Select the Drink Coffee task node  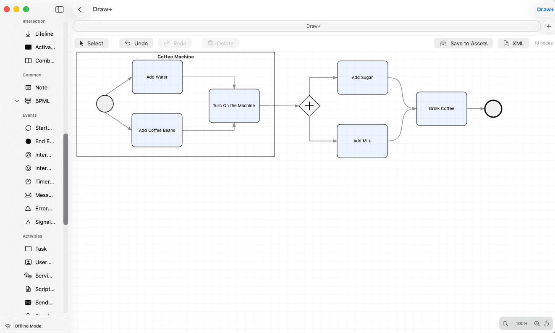(x=442, y=109)
